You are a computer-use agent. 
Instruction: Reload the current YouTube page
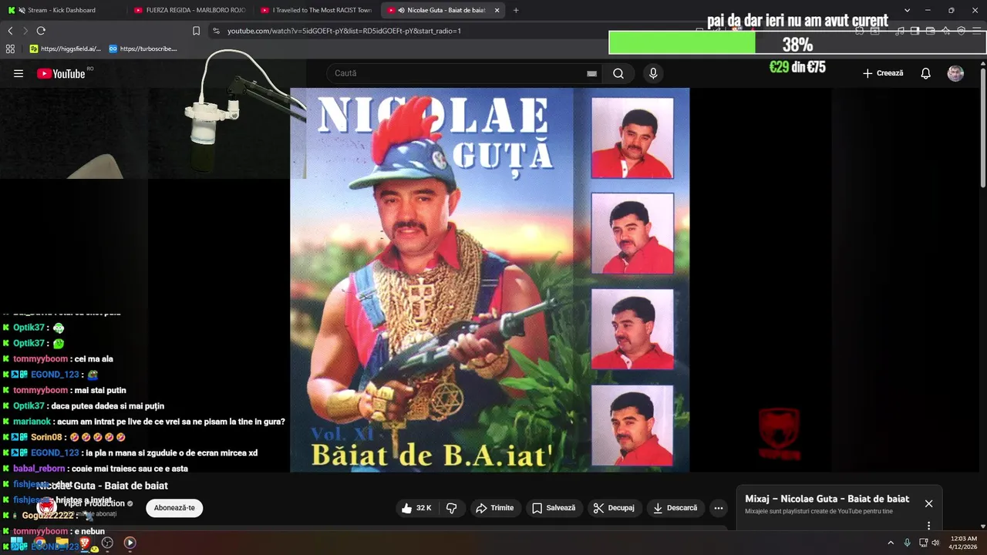pyautogui.click(x=41, y=31)
